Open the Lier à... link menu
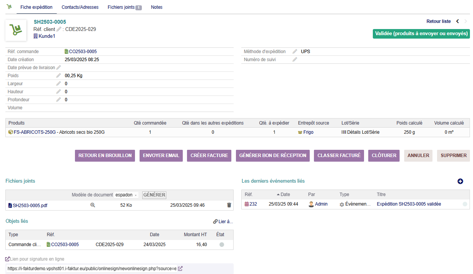This screenshot has width=473, height=274. pos(223,222)
